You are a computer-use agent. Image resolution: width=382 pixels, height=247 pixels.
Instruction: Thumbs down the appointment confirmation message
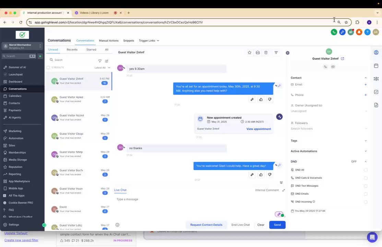pos(270,99)
